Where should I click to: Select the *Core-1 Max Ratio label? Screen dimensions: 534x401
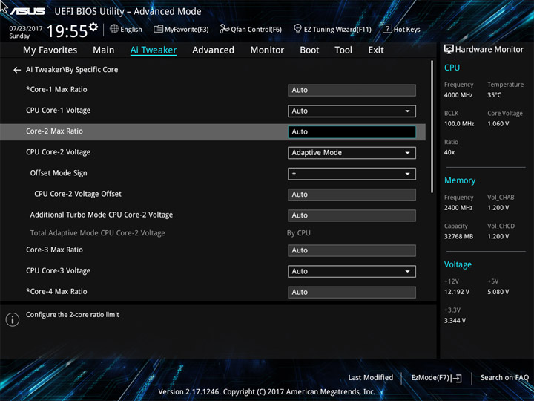(56, 90)
